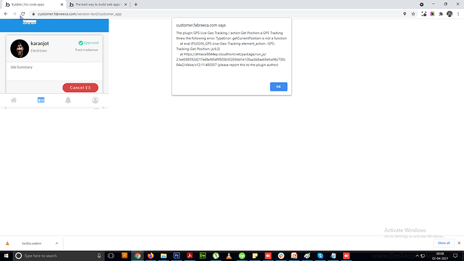Close the downloads bar
The width and height of the screenshot is (464, 261).
pos(459,243)
